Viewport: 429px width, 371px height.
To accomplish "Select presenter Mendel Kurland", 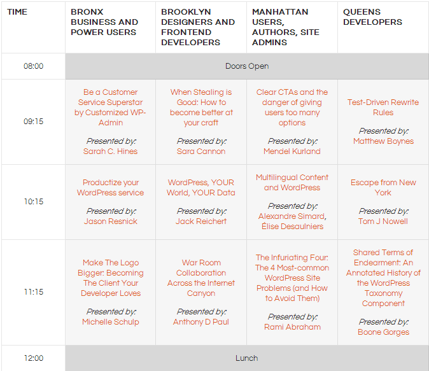I will coord(292,151).
